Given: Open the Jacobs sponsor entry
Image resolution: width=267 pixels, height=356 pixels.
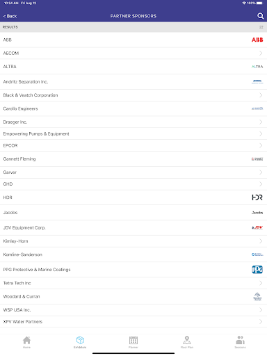Looking at the screenshot, I should click(x=133, y=213).
